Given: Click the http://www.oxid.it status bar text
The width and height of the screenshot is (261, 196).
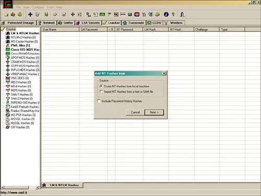Looking at the screenshot, I should pos(14,193).
